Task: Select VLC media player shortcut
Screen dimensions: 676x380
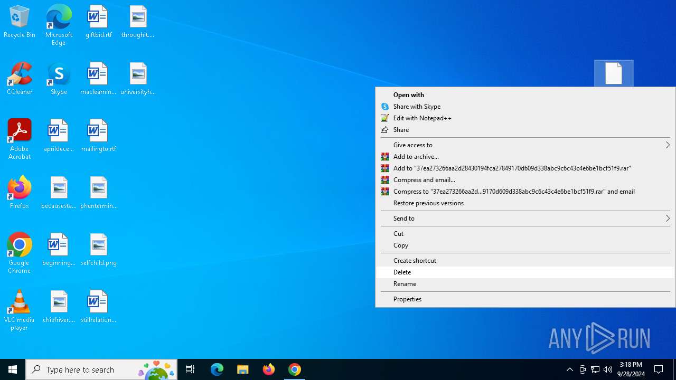Action: [x=20, y=310]
